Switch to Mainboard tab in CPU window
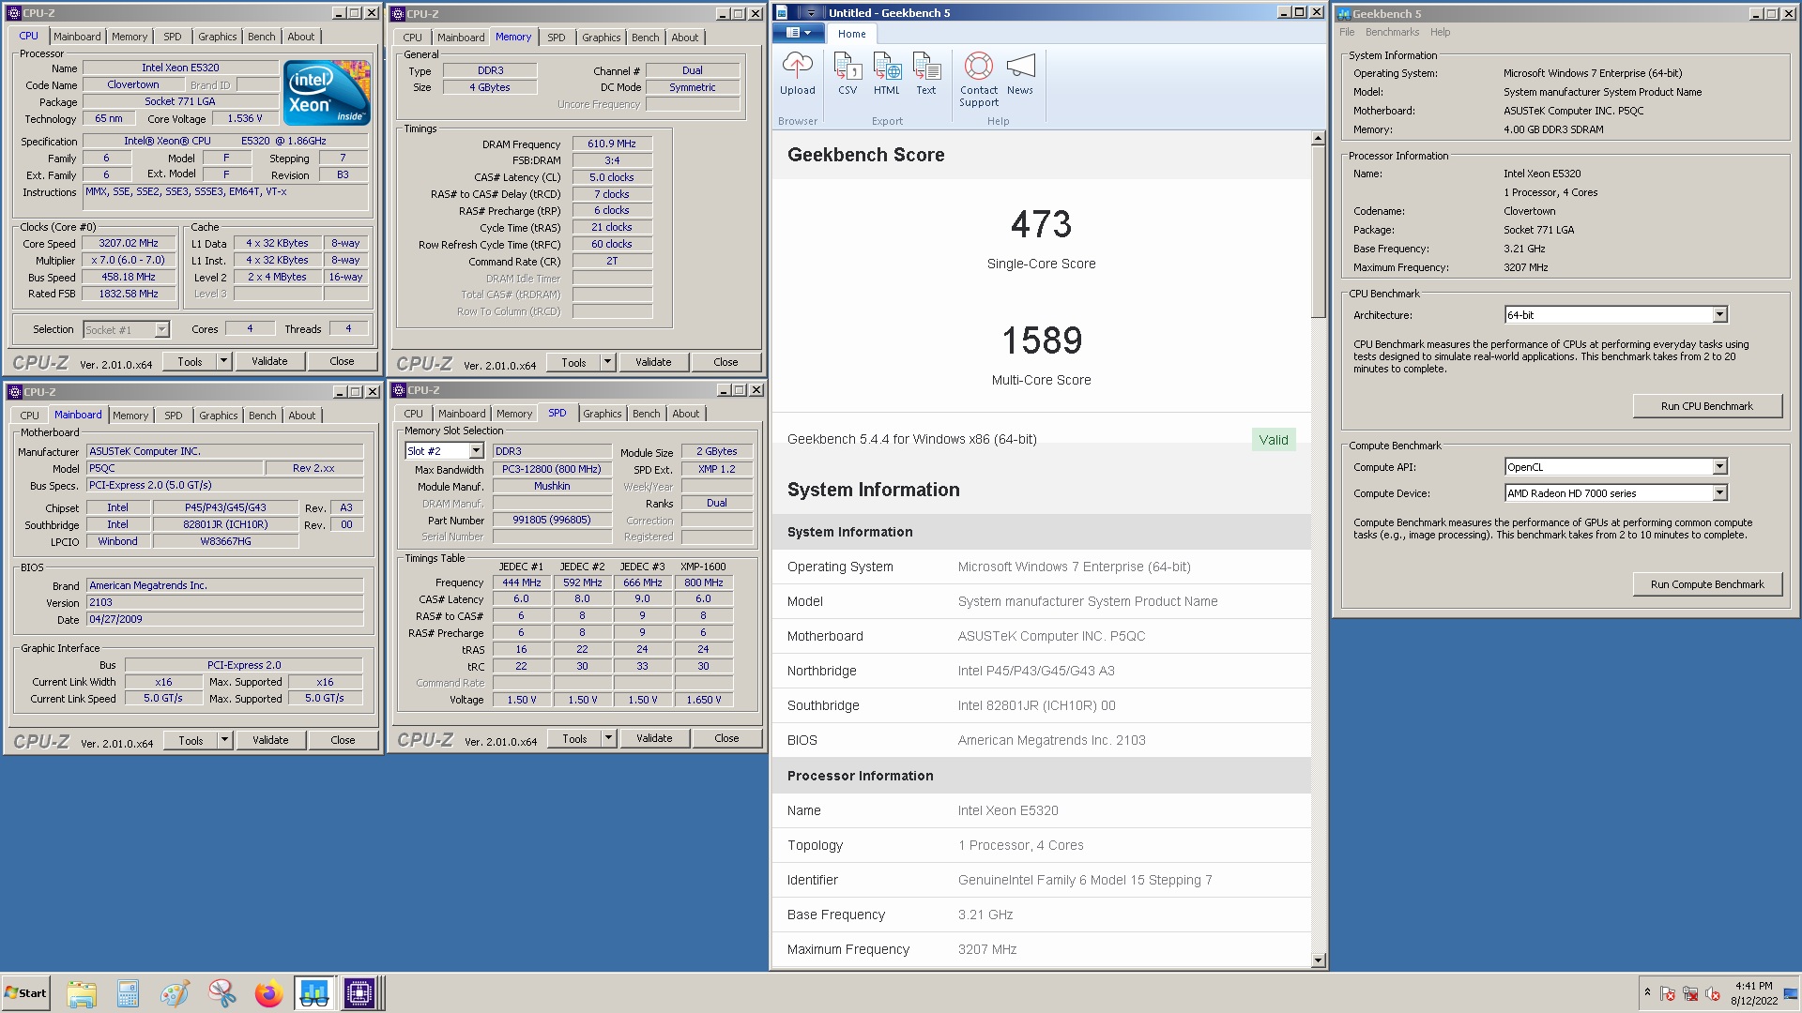 [x=77, y=37]
